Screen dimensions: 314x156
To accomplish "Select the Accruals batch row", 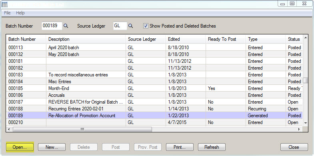I will pos(154,95).
